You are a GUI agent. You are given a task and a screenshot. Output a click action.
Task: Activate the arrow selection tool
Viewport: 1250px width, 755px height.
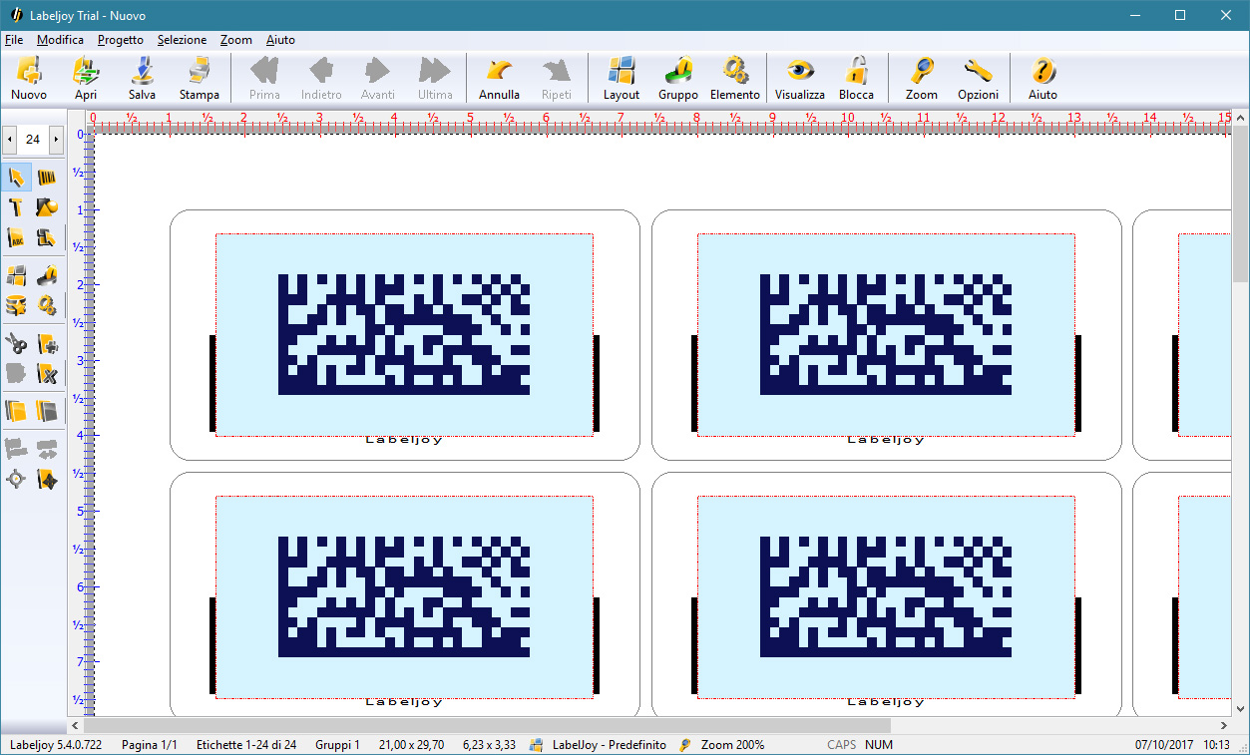[x=17, y=179]
